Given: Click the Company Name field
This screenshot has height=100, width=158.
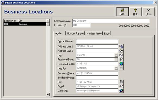Looking at the screenshot, I should coord(111,21).
